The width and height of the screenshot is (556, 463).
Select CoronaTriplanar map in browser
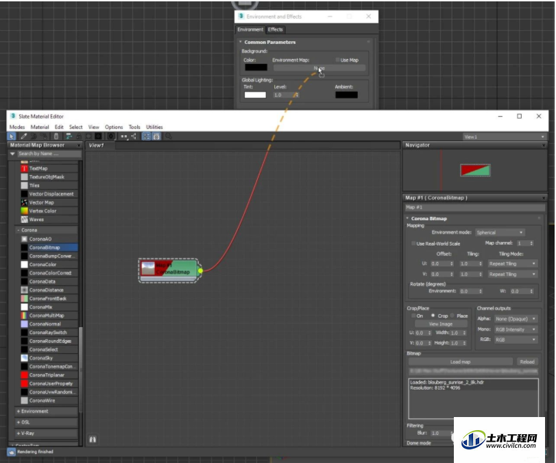coord(49,375)
